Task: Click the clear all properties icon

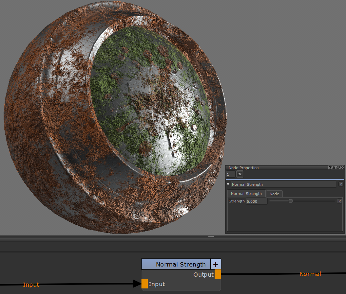Action: point(240,174)
